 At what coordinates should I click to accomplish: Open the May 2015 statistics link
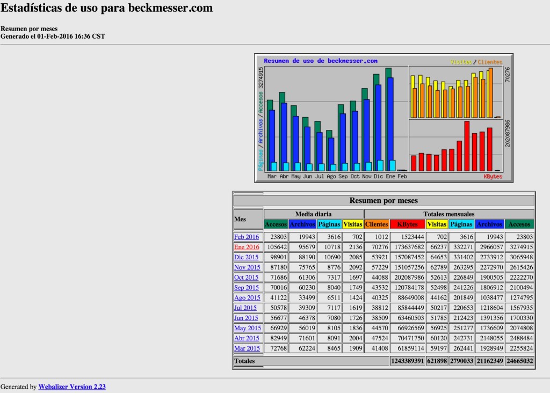[247, 328]
